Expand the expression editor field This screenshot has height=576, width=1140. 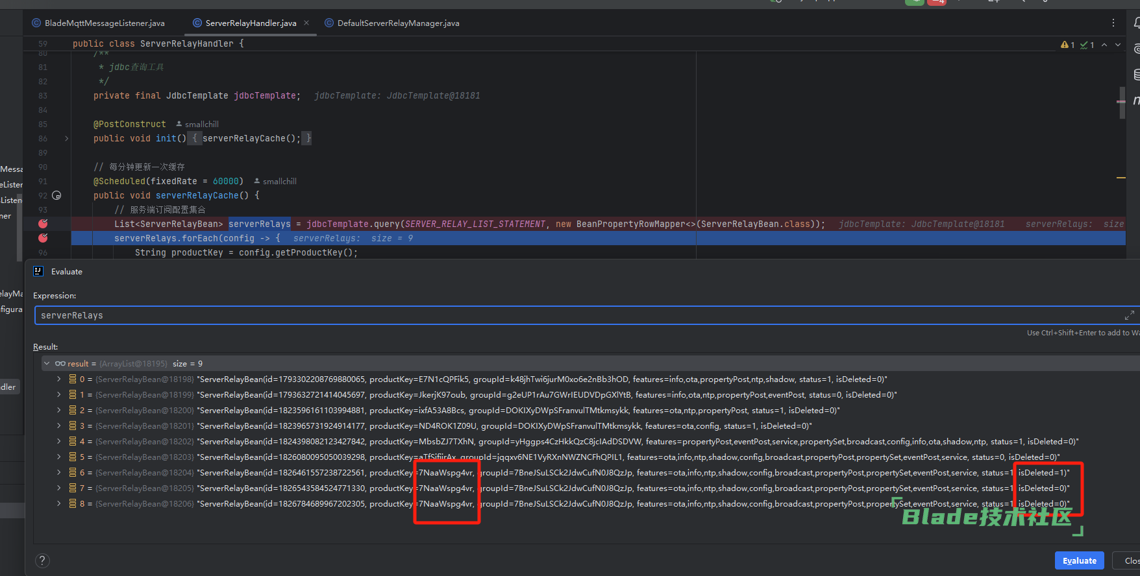[1130, 315]
